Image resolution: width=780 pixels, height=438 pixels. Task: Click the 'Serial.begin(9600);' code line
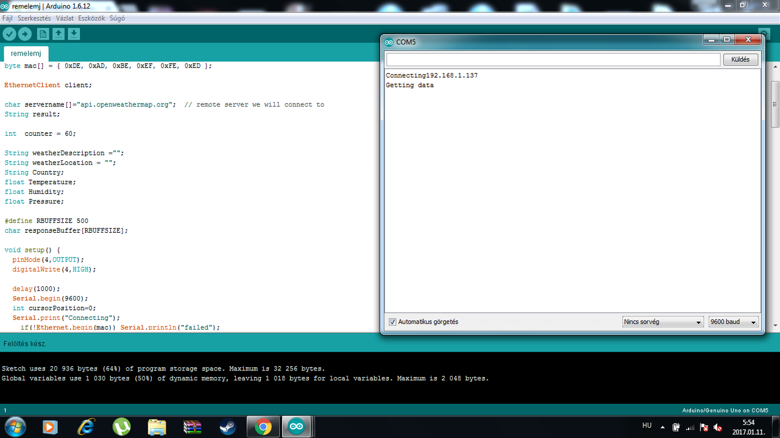click(51, 298)
